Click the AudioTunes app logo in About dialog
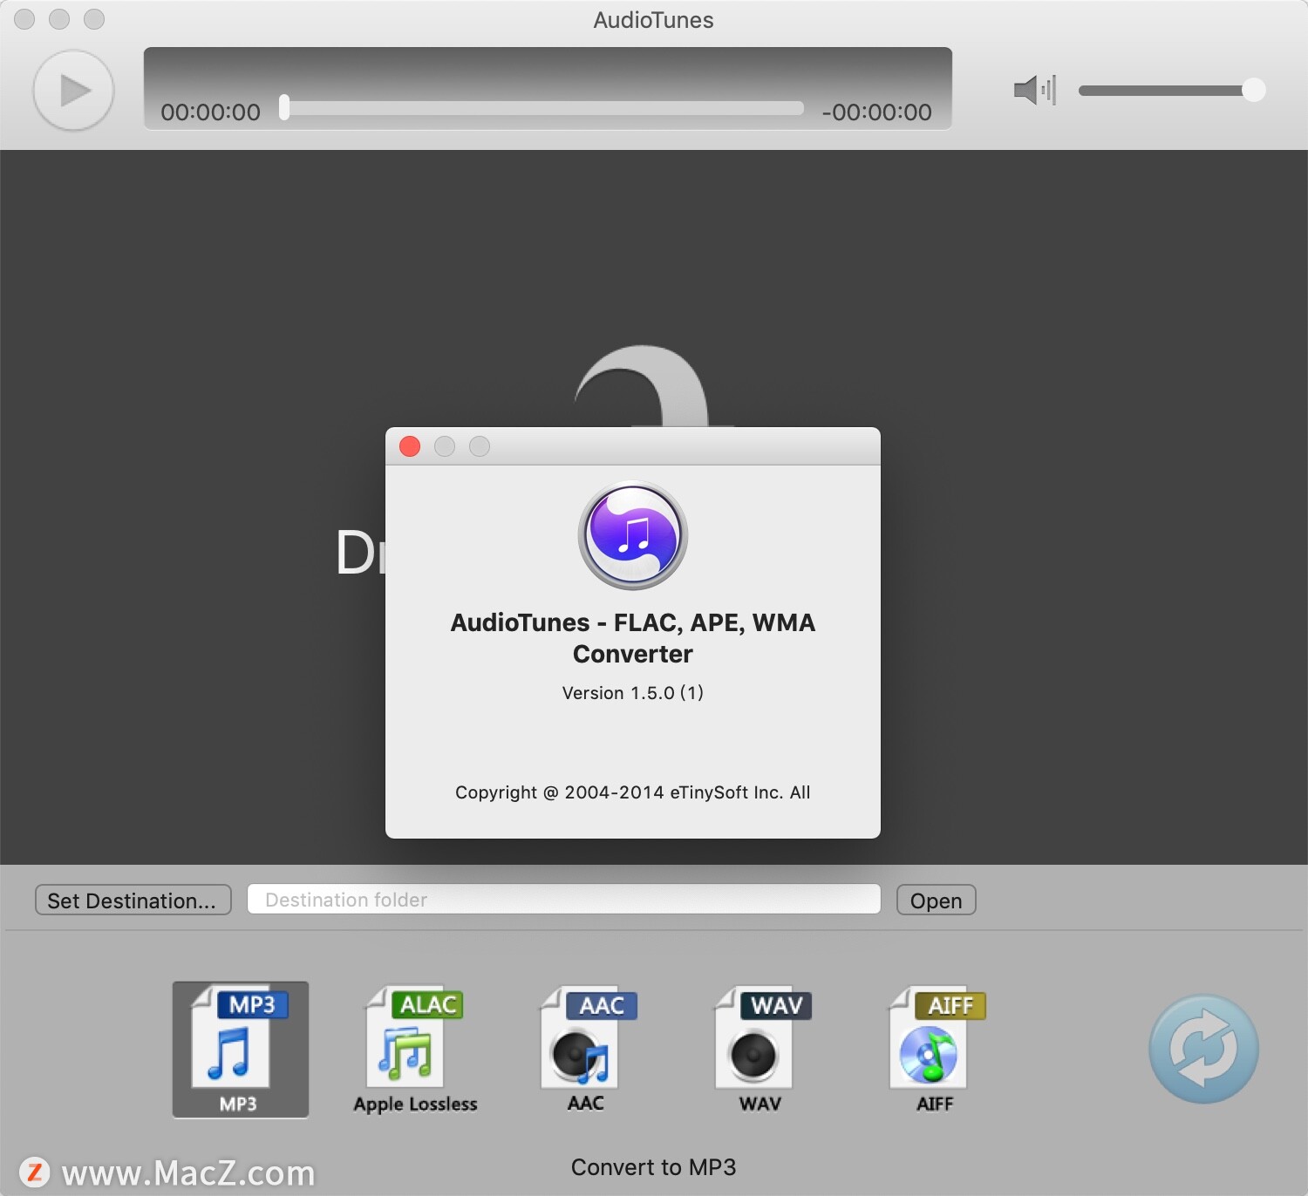The width and height of the screenshot is (1308, 1196). pyautogui.click(x=633, y=535)
